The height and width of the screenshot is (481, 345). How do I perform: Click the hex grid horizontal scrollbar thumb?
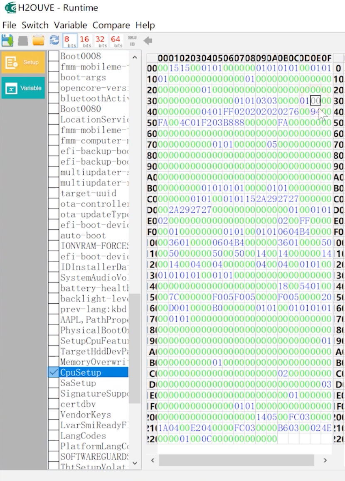pos(237,460)
